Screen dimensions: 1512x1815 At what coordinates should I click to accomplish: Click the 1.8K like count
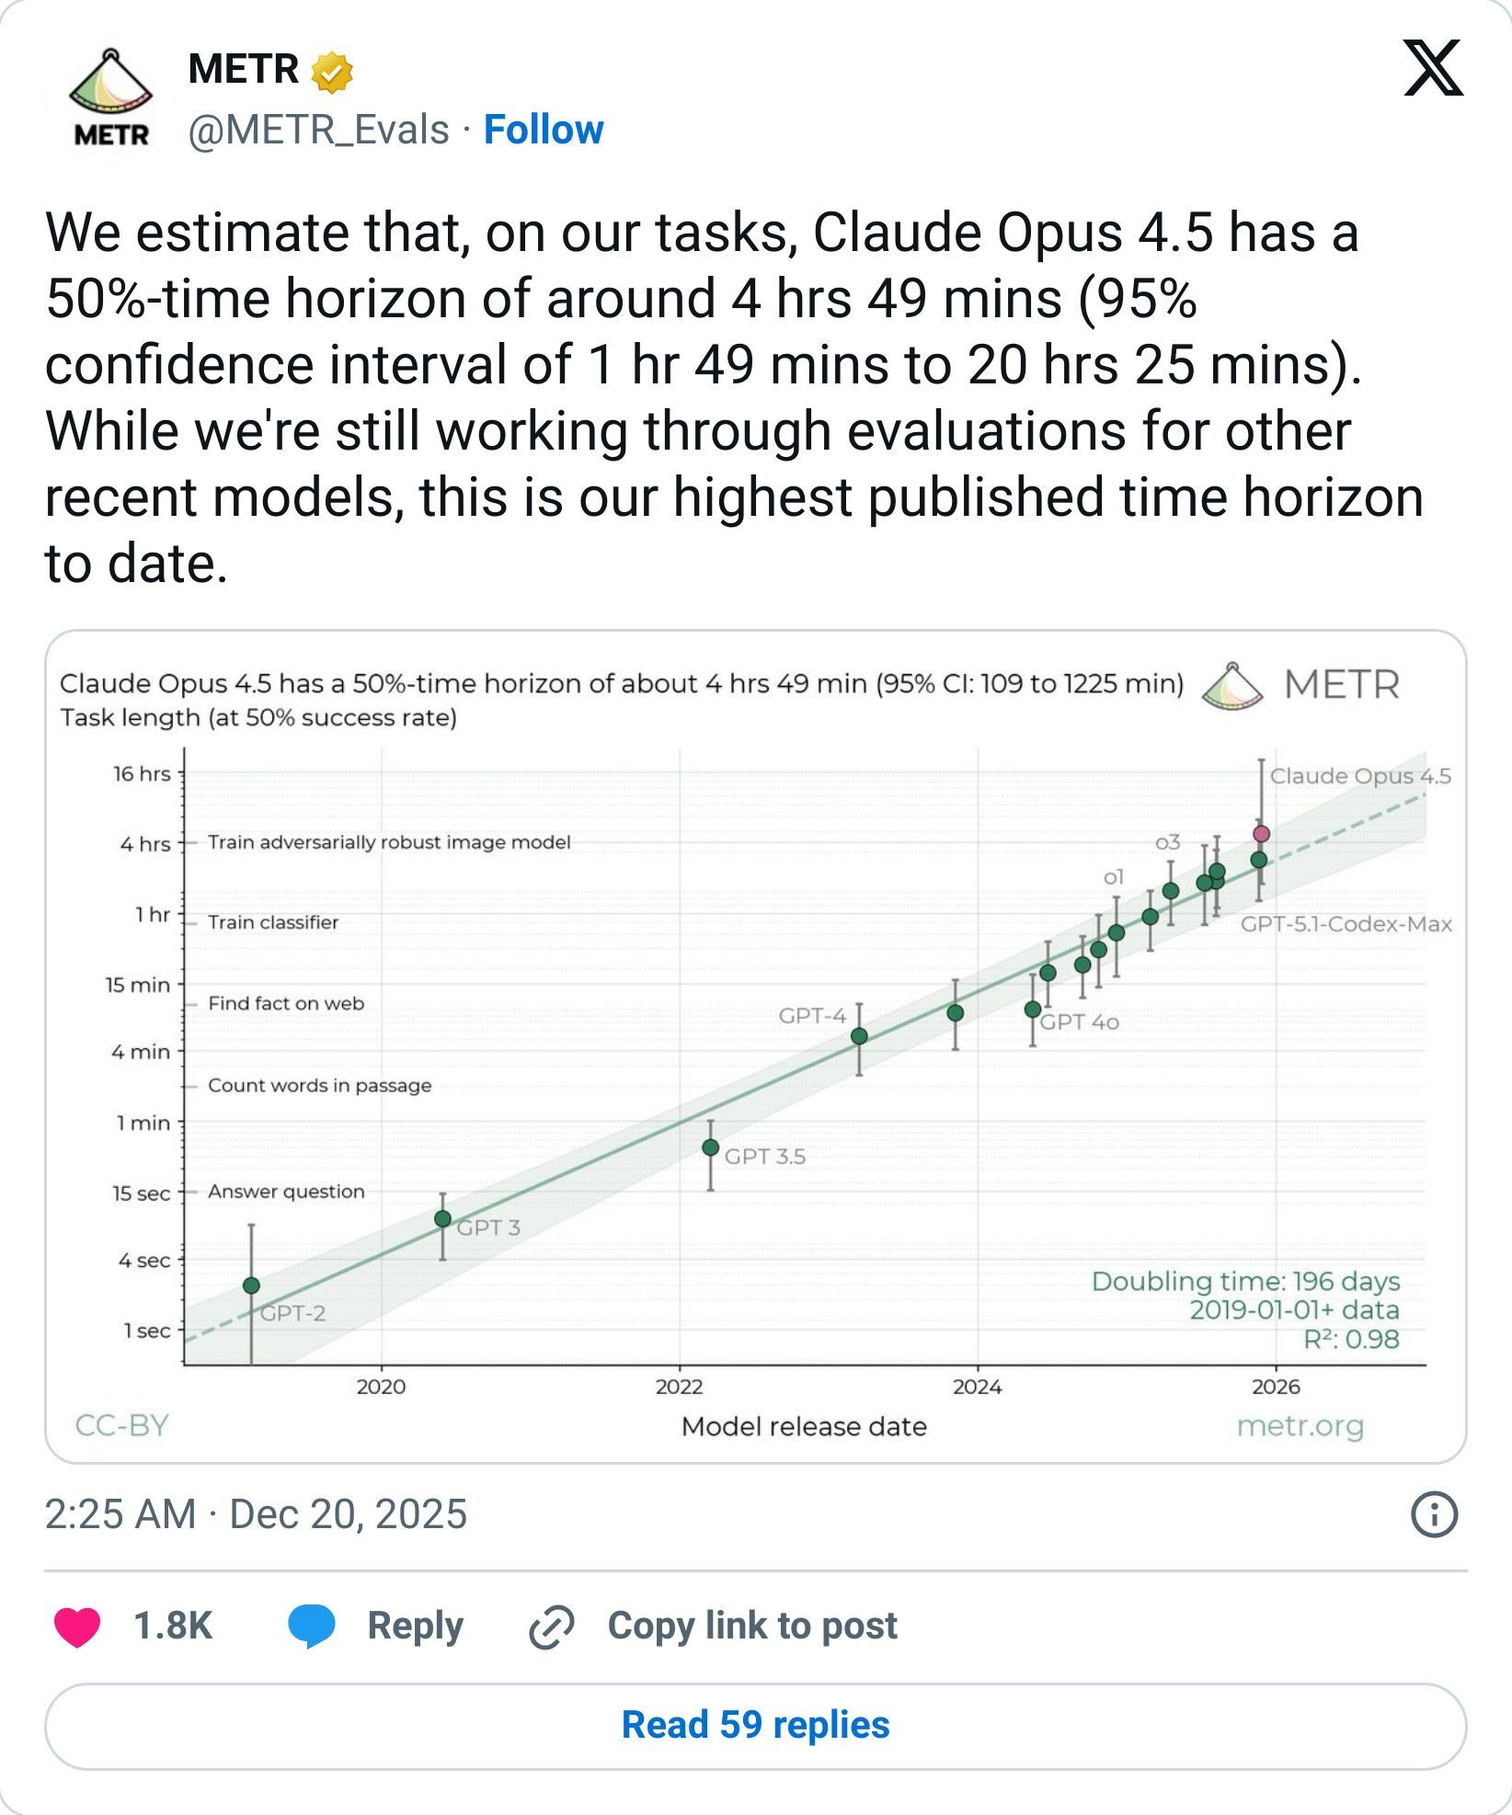point(172,1626)
